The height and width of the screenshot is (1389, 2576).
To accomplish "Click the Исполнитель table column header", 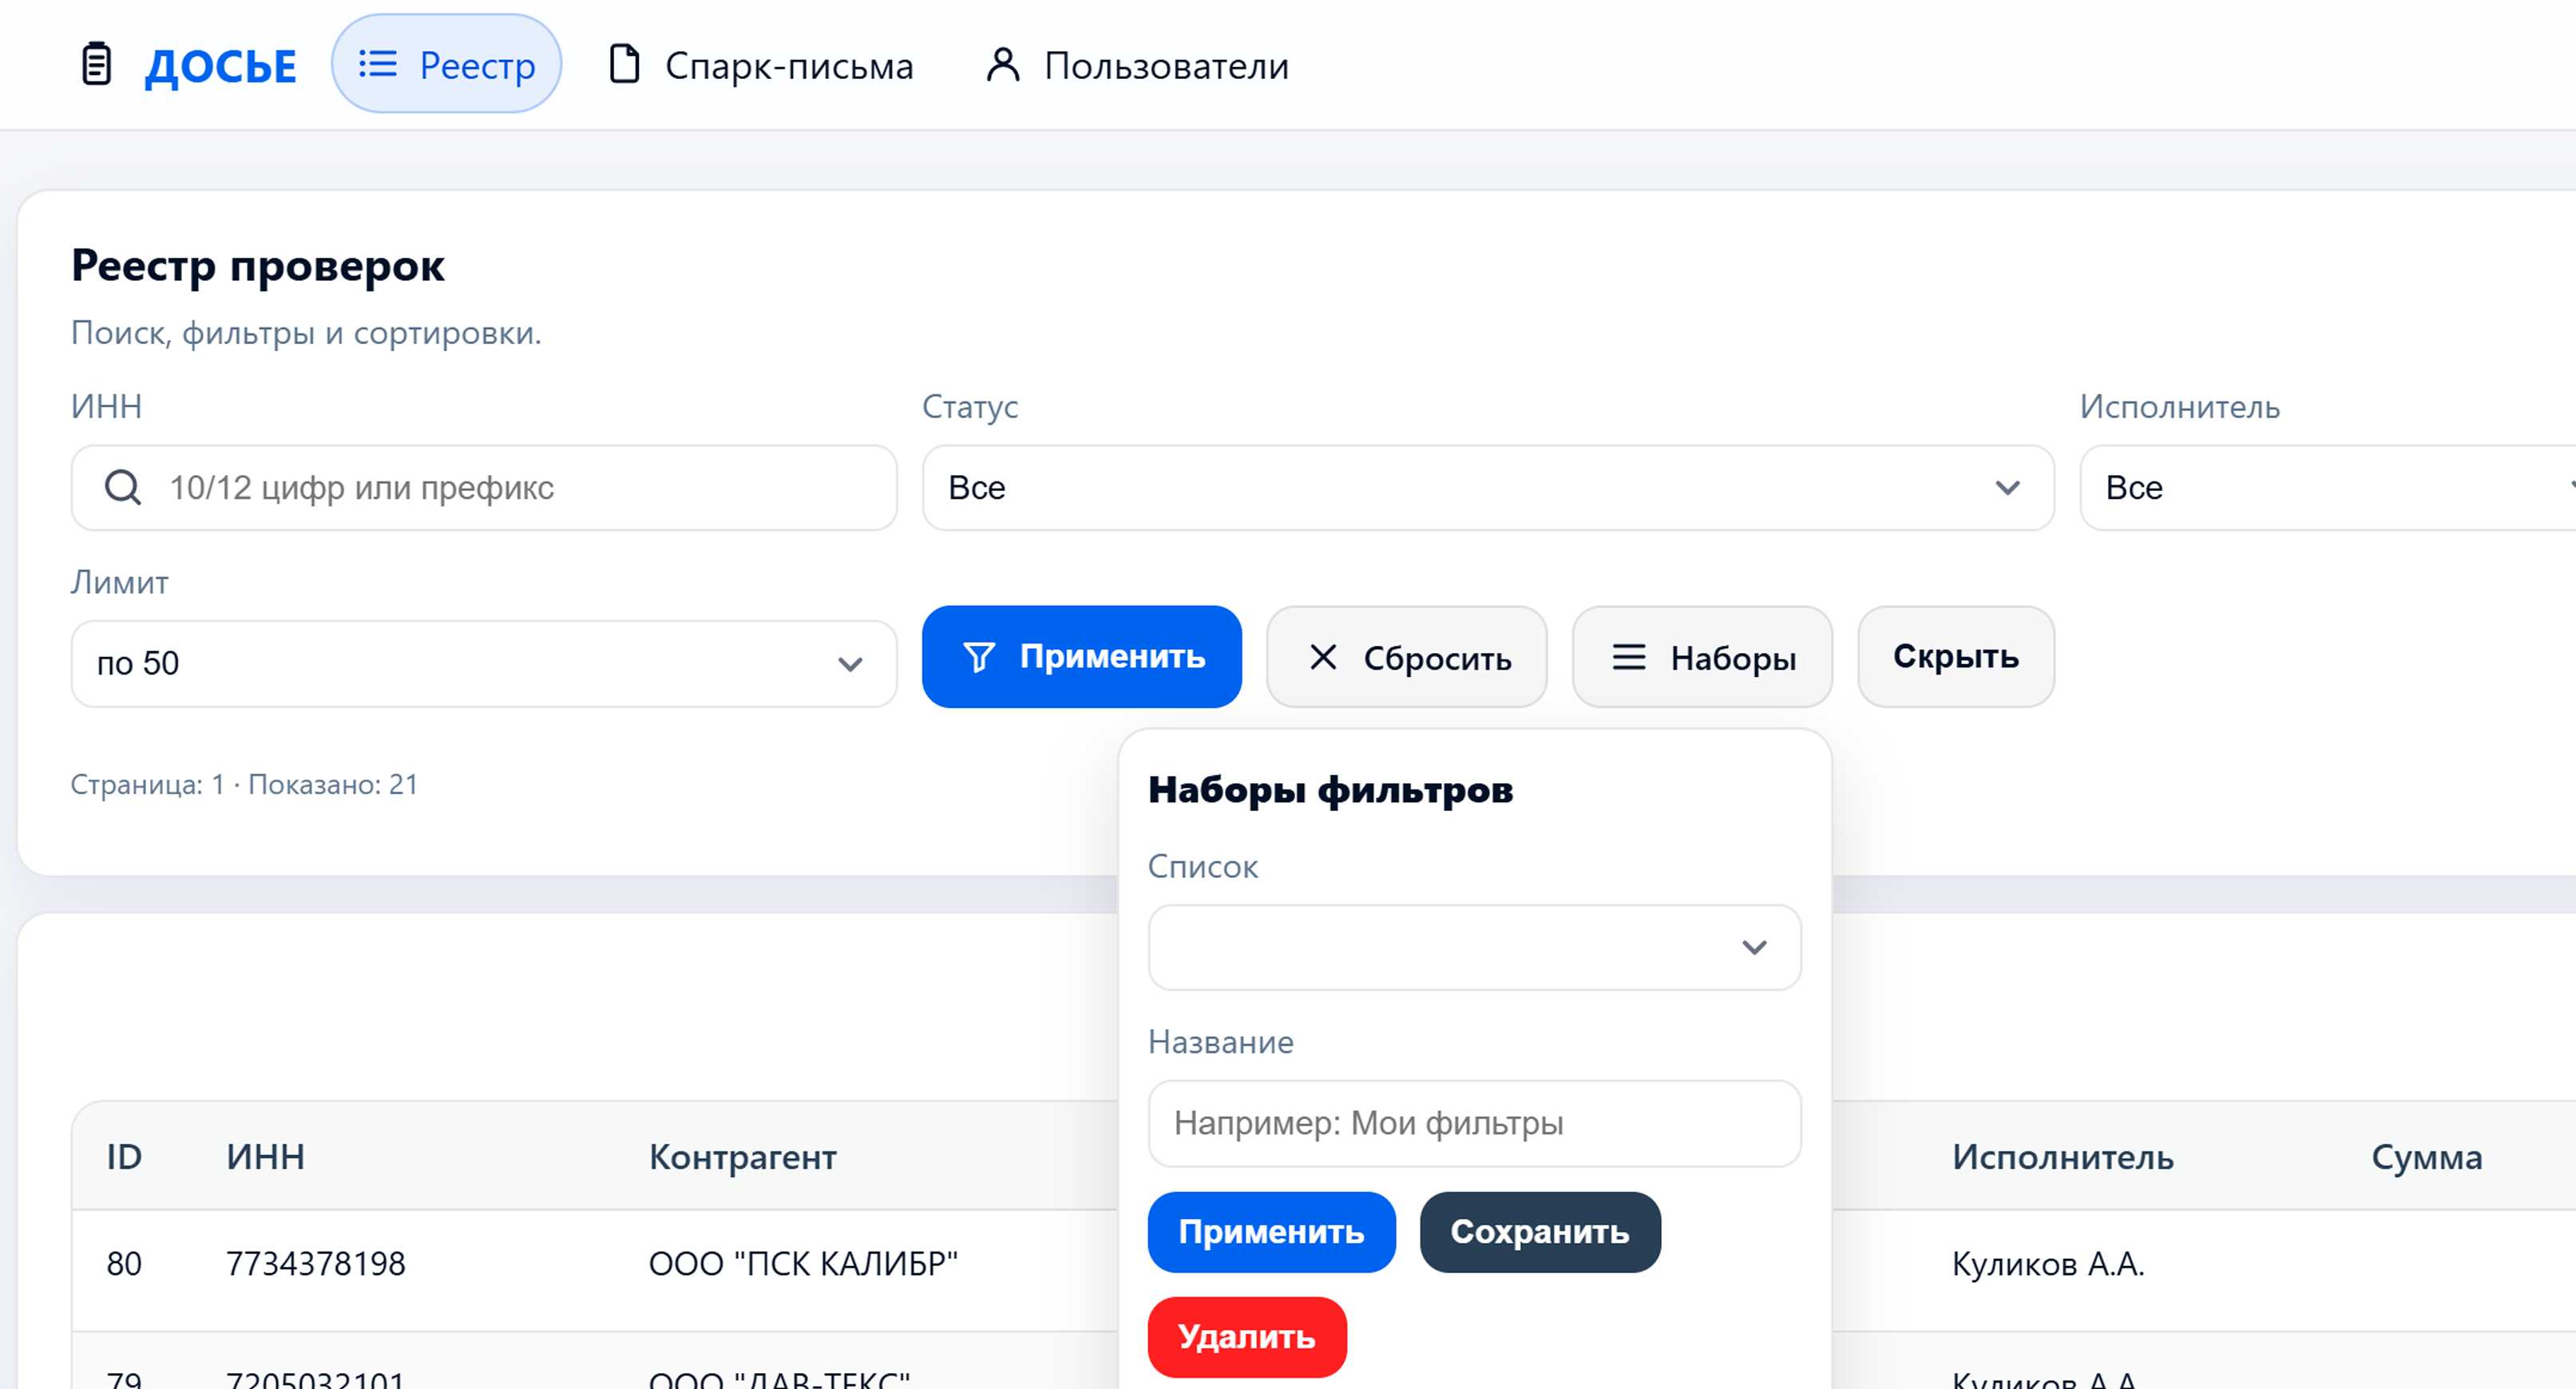I will (2063, 1157).
